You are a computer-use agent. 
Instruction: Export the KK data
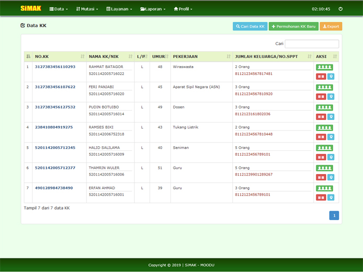point(331,26)
